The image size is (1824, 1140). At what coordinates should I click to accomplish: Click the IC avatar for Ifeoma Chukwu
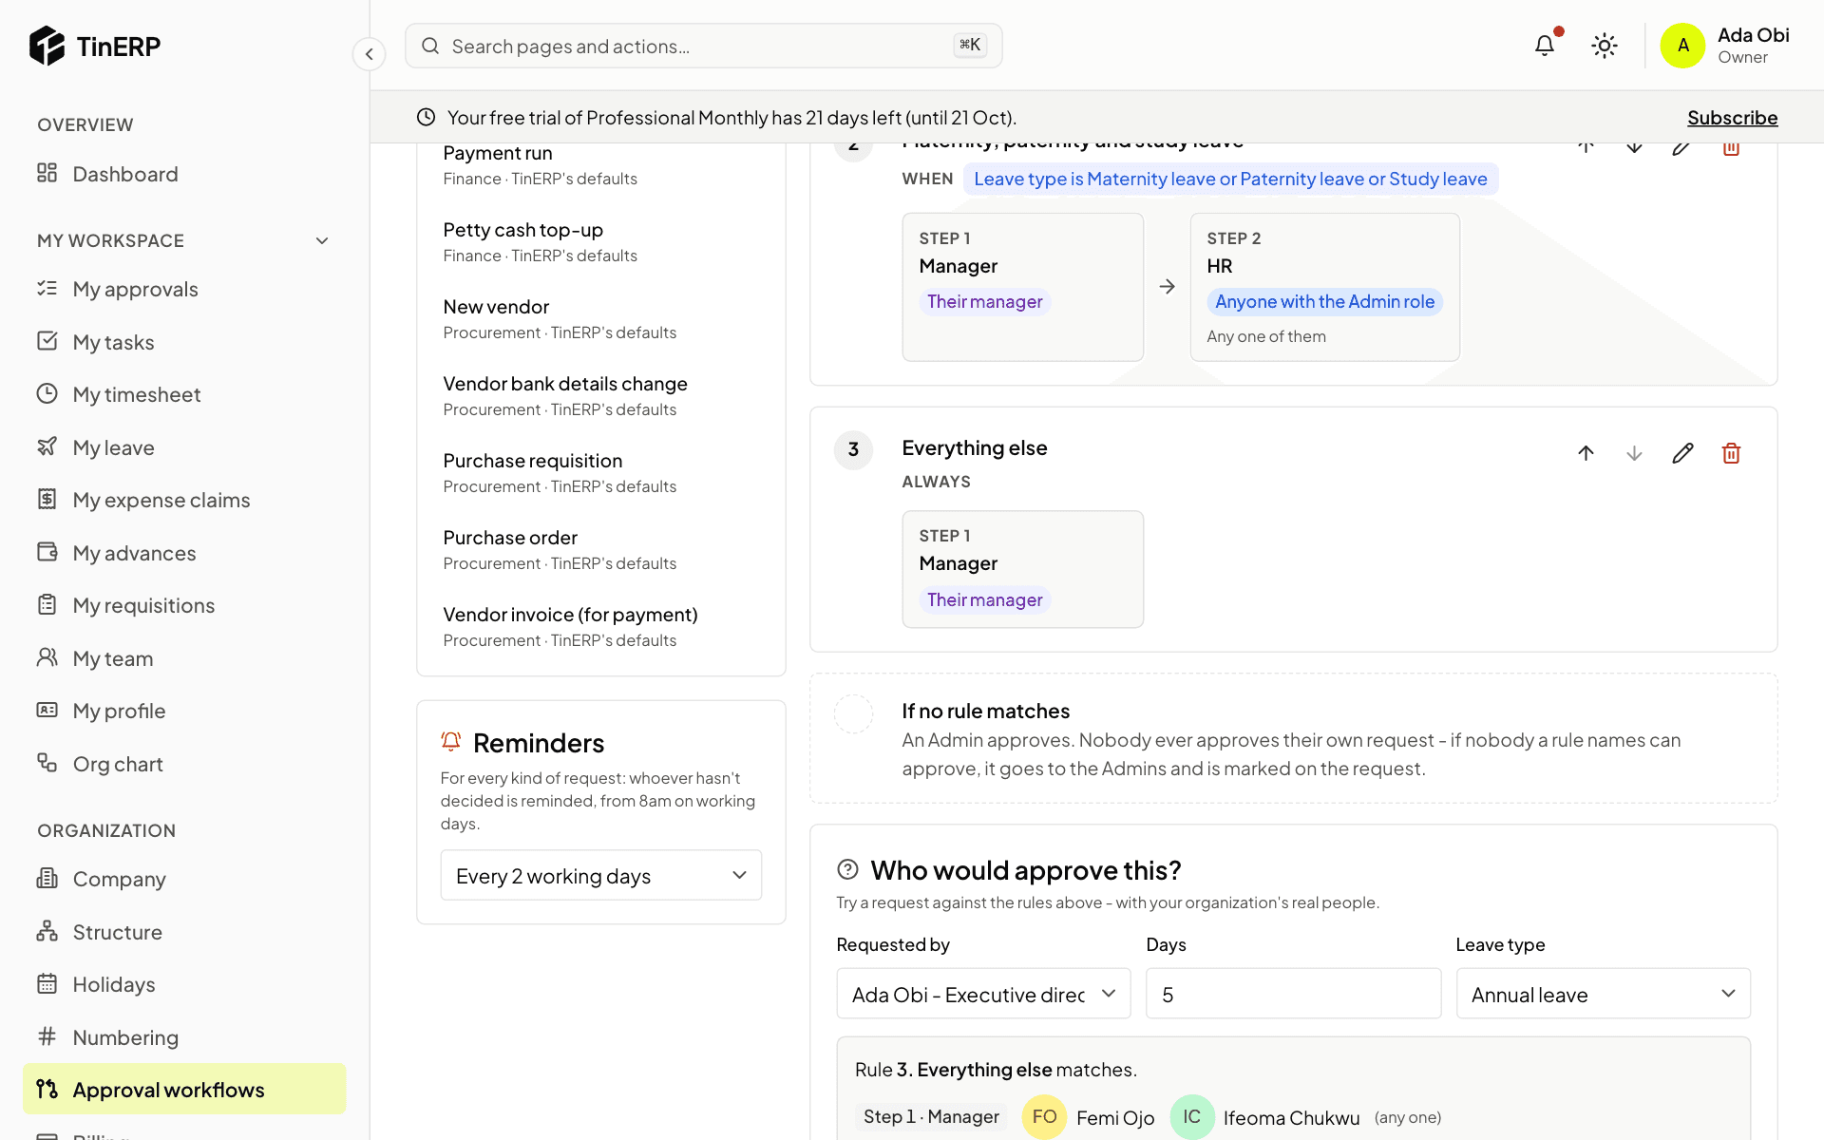coord(1192,1117)
